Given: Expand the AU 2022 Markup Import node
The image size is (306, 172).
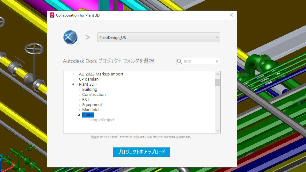Looking at the screenshot, I should tap(73, 74).
